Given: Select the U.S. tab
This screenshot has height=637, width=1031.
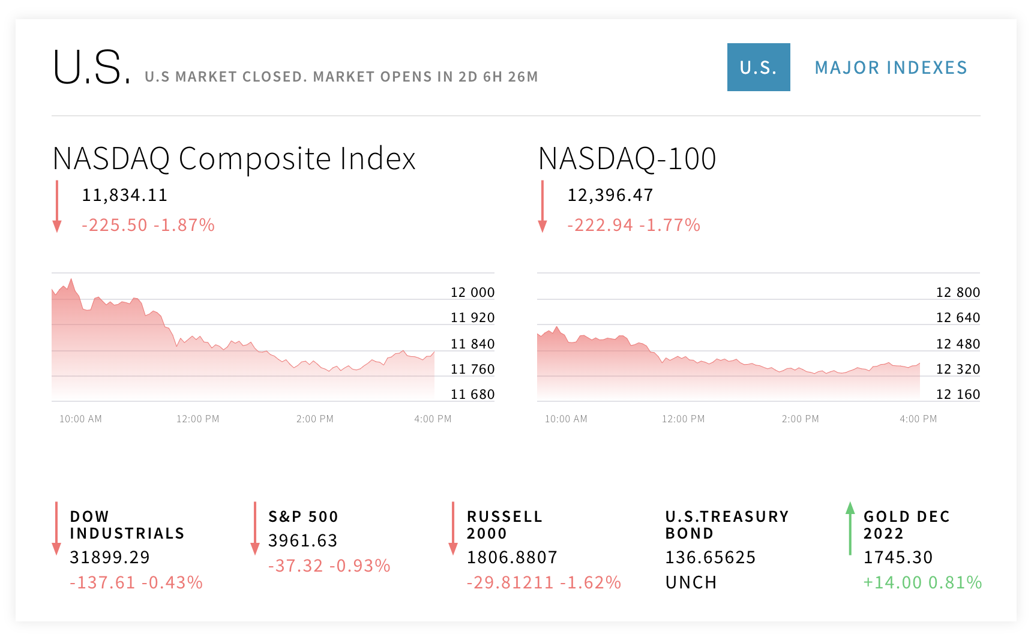Looking at the screenshot, I should point(759,67).
